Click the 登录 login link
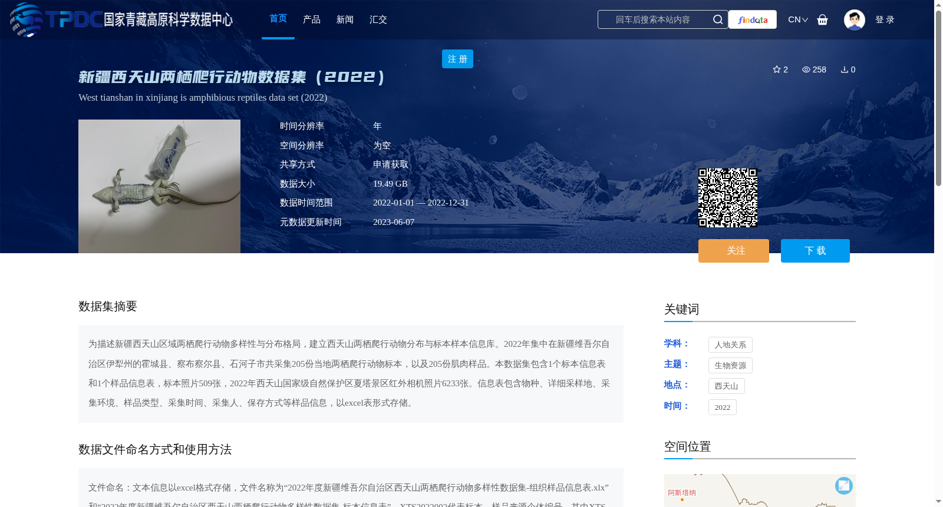This screenshot has height=507, width=943. [x=885, y=19]
